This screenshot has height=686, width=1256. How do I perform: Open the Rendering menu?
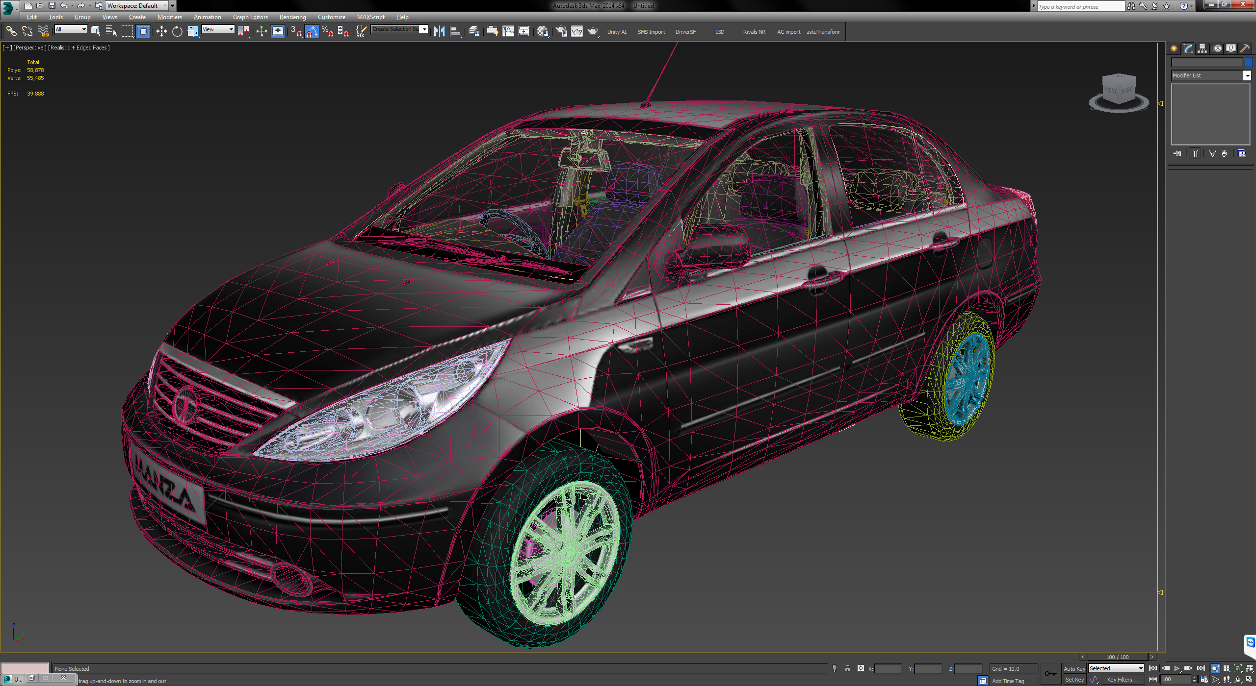click(x=292, y=17)
